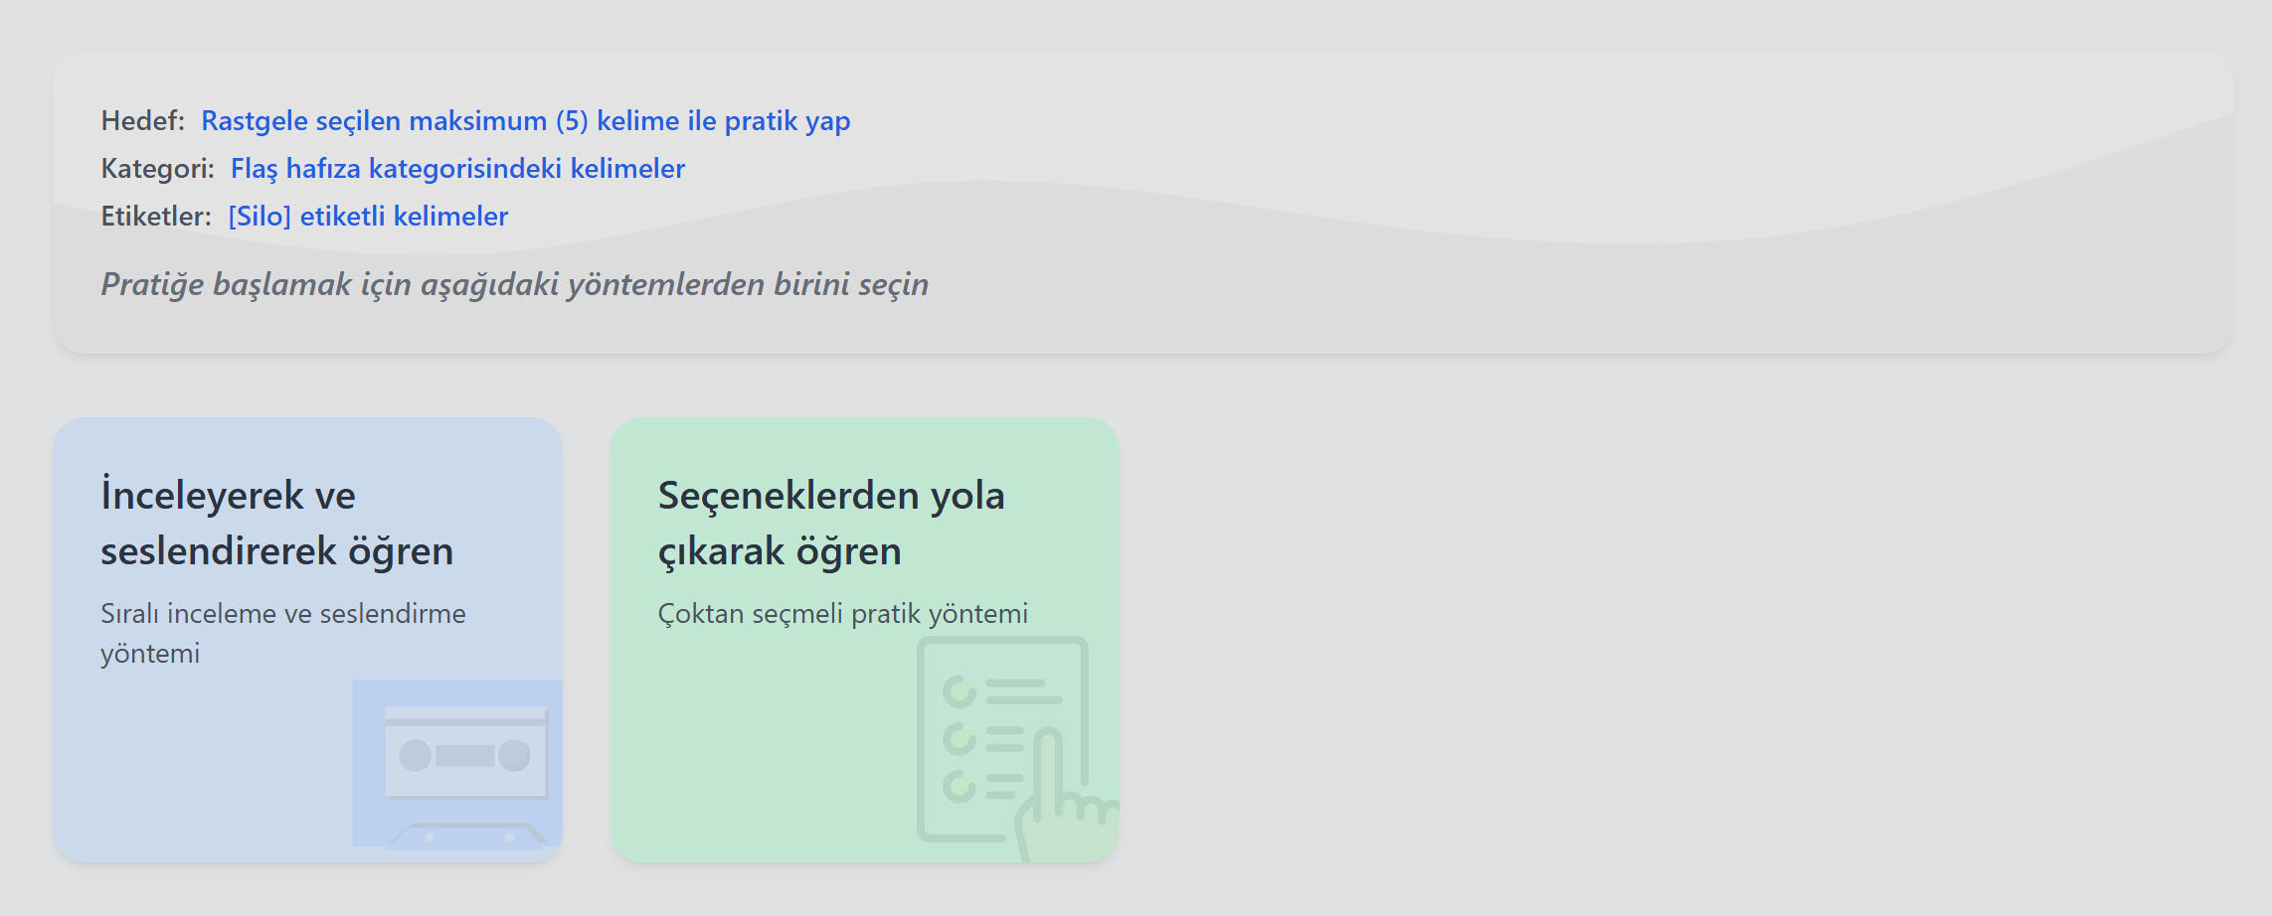
Task: Click the bottom bullet circle in checklist icon
Action: coord(960,786)
